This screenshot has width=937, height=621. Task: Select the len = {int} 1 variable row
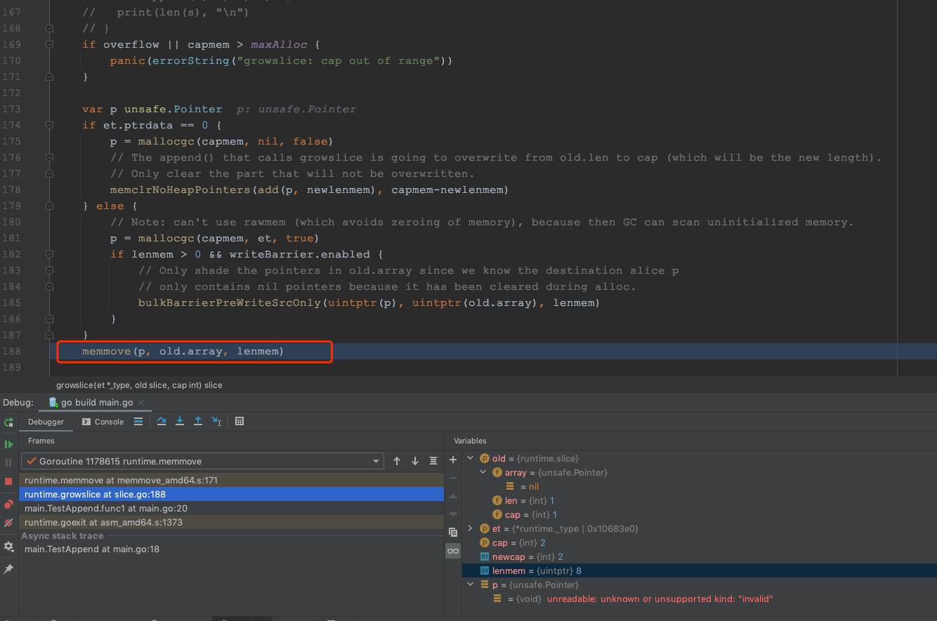tap(700, 500)
